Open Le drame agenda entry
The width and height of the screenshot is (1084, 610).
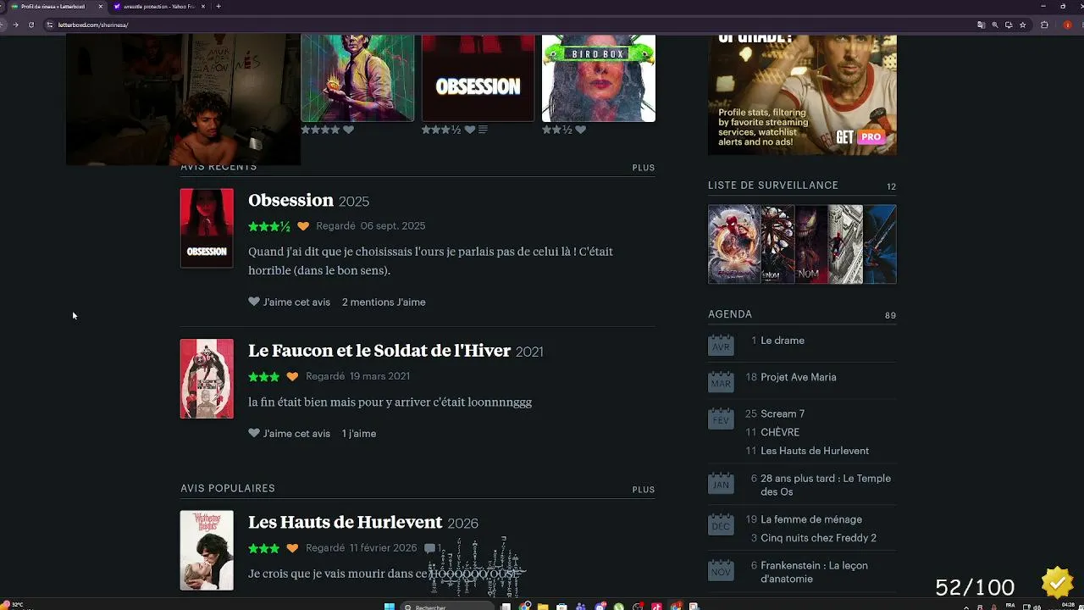[x=783, y=341]
